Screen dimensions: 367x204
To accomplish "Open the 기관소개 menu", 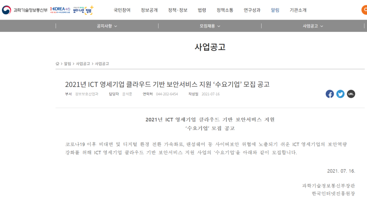I will pyautogui.click(x=298, y=10).
